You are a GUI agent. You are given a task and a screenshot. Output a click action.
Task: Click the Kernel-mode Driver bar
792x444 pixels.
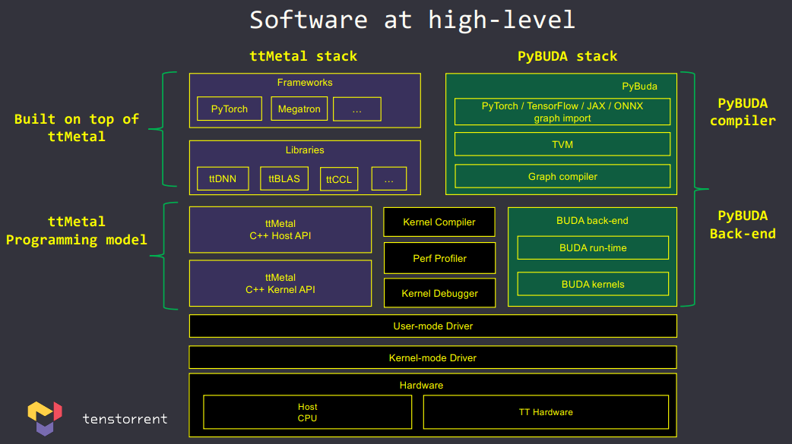pos(433,357)
